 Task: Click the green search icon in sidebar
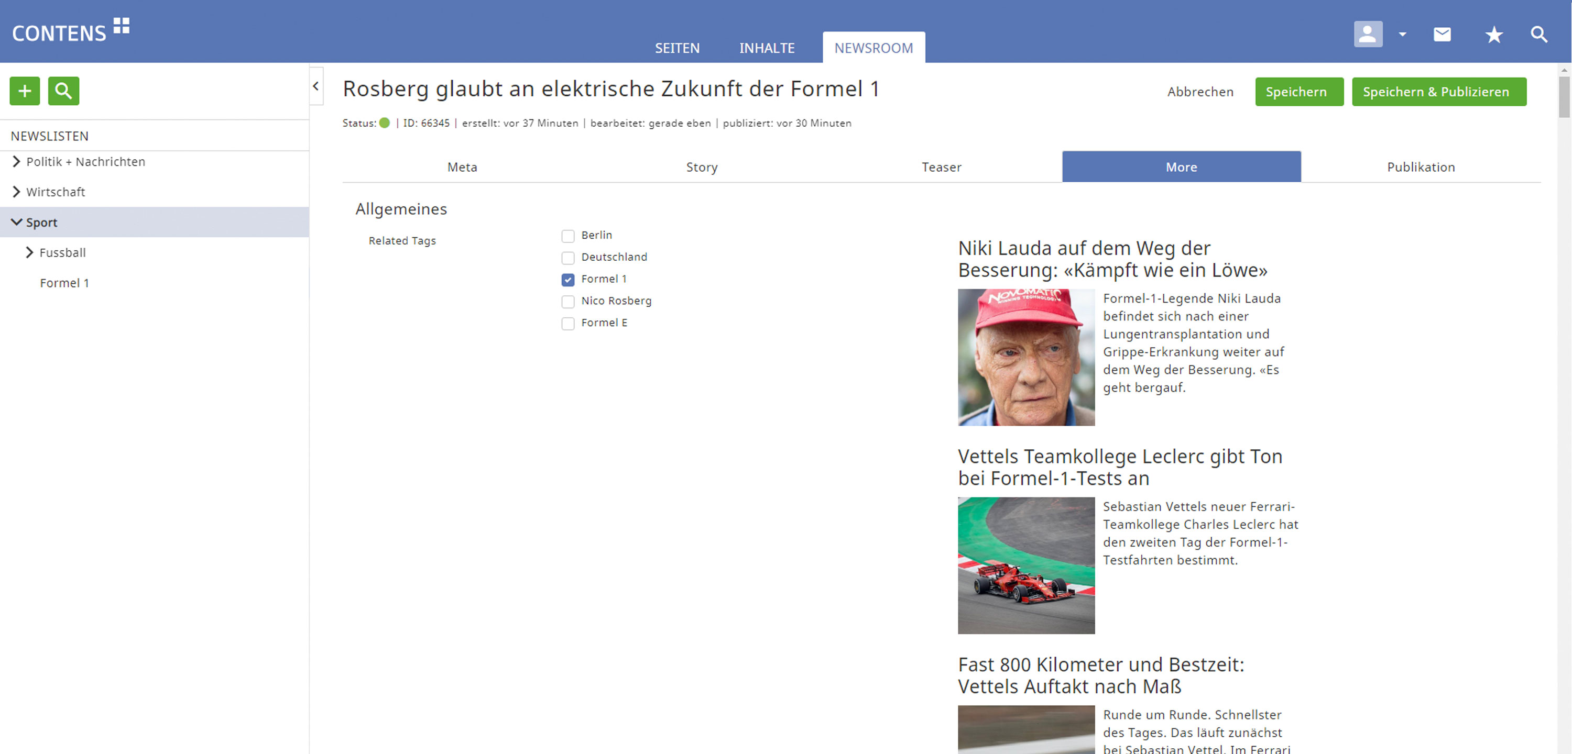[x=63, y=91]
